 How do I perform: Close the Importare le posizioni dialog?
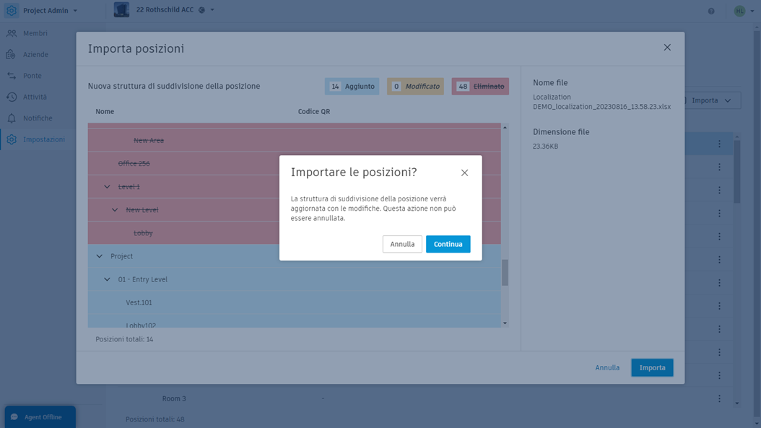coord(464,172)
